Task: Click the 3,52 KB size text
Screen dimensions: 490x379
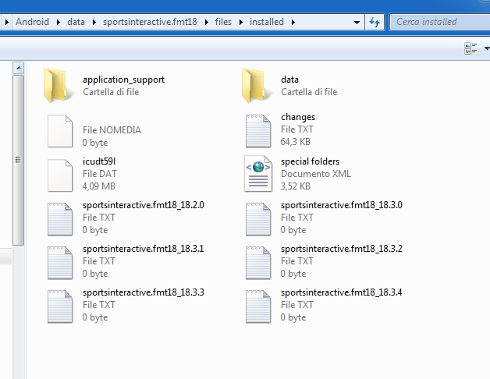Action: (295, 186)
